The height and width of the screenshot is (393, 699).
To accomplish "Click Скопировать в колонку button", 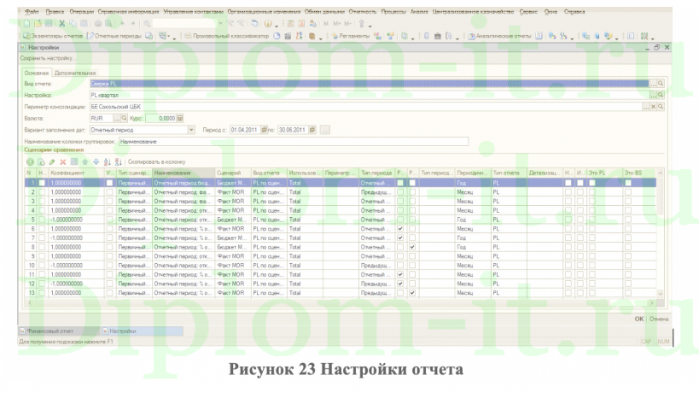I will pos(156,162).
